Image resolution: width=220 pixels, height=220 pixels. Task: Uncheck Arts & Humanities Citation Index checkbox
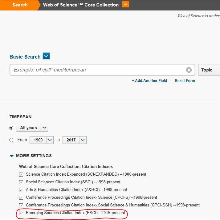21,190
